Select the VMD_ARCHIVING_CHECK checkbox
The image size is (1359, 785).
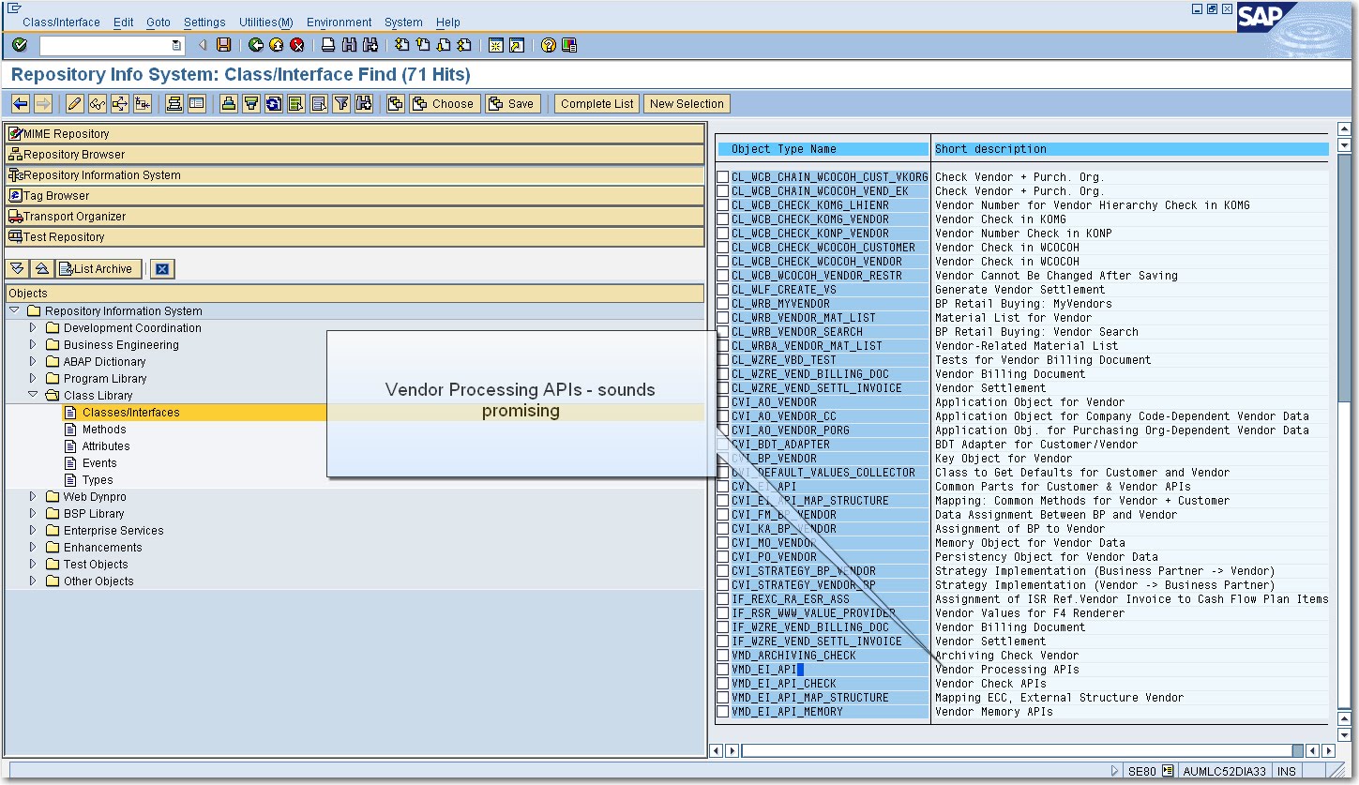pos(722,656)
